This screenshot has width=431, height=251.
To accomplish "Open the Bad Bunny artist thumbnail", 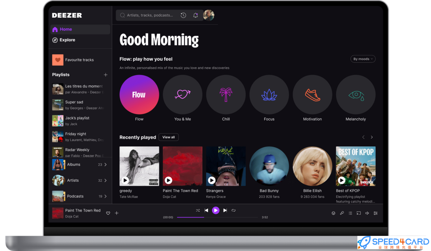I will point(269,166).
